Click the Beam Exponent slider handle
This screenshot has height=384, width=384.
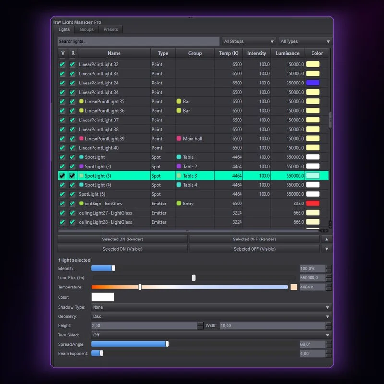[102, 353]
